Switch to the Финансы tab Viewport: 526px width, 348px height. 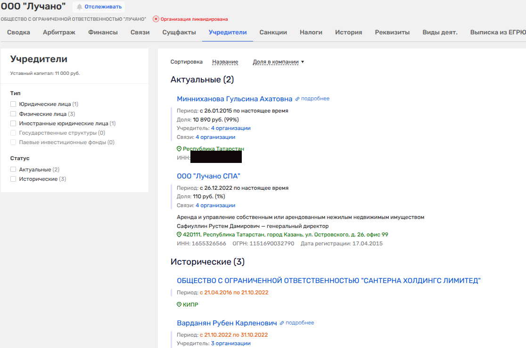coord(103,32)
